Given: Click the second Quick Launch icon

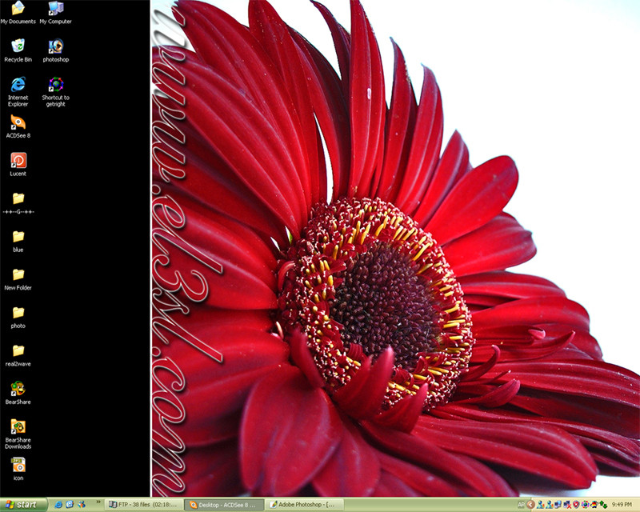Looking at the screenshot, I should (70, 505).
